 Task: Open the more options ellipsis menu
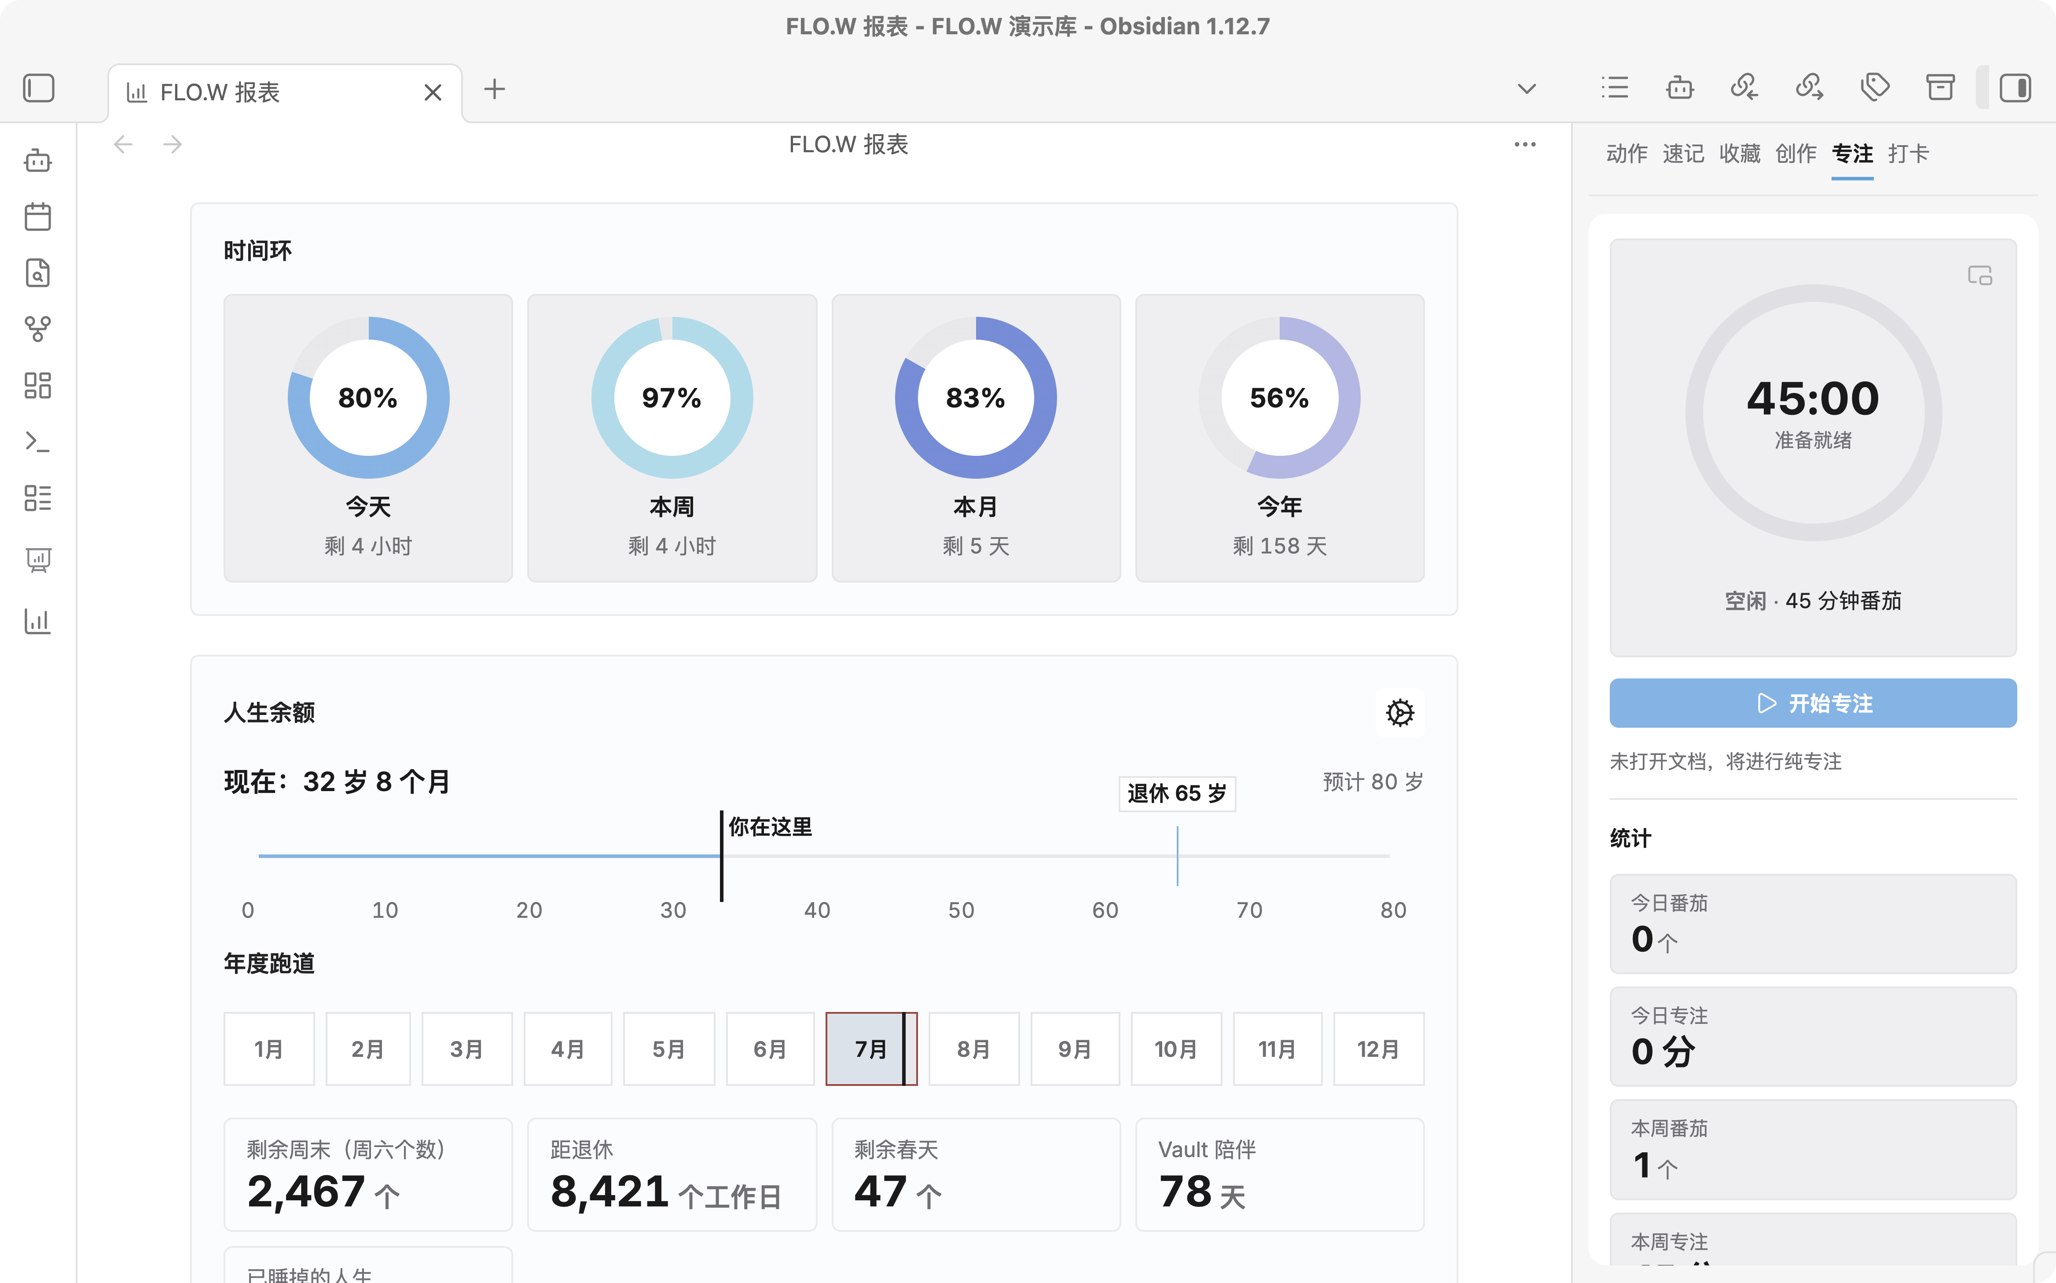[1525, 144]
